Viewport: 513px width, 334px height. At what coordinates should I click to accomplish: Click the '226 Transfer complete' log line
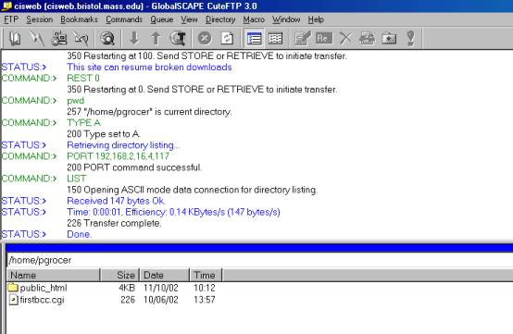pos(114,223)
